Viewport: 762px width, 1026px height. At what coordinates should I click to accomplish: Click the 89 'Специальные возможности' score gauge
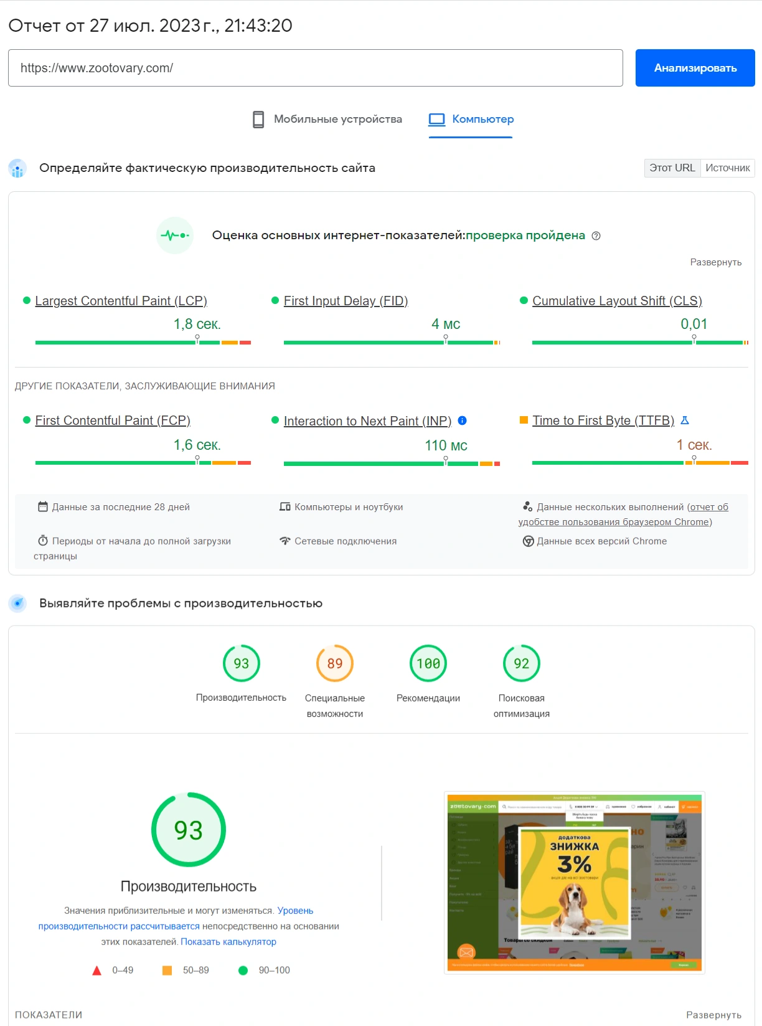[335, 663]
